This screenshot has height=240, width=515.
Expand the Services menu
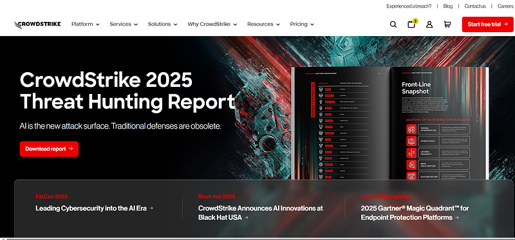(124, 24)
